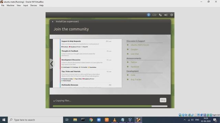Viewport: 220px width, 123px height.
Task: Launch Google Chrome from the taskbar
Action: click(91, 120)
